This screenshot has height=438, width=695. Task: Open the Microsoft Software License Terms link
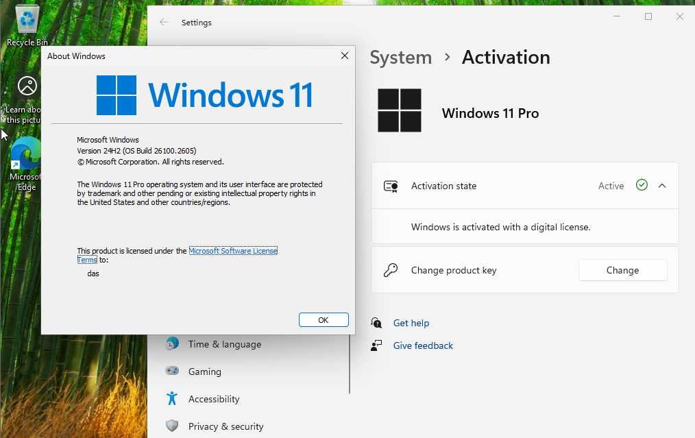point(233,250)
